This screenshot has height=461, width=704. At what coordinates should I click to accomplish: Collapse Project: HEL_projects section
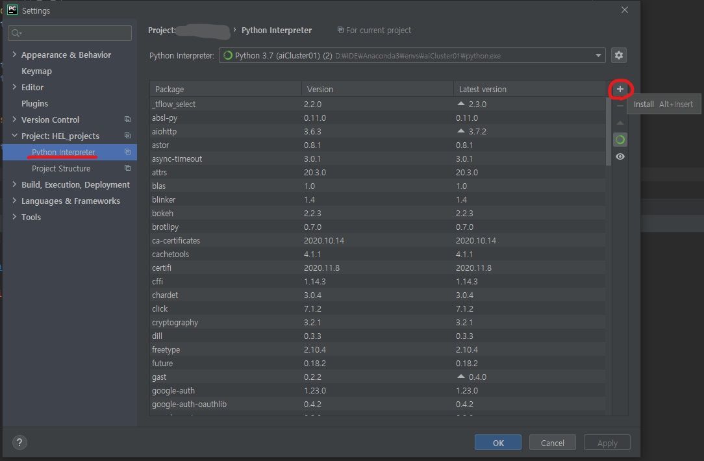[x=14, y=136]
